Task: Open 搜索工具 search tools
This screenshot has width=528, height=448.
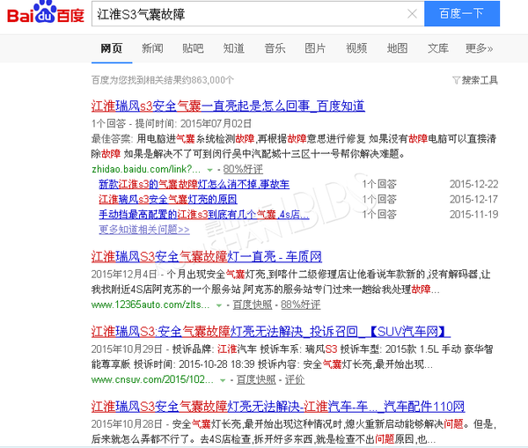Action: 480,80
